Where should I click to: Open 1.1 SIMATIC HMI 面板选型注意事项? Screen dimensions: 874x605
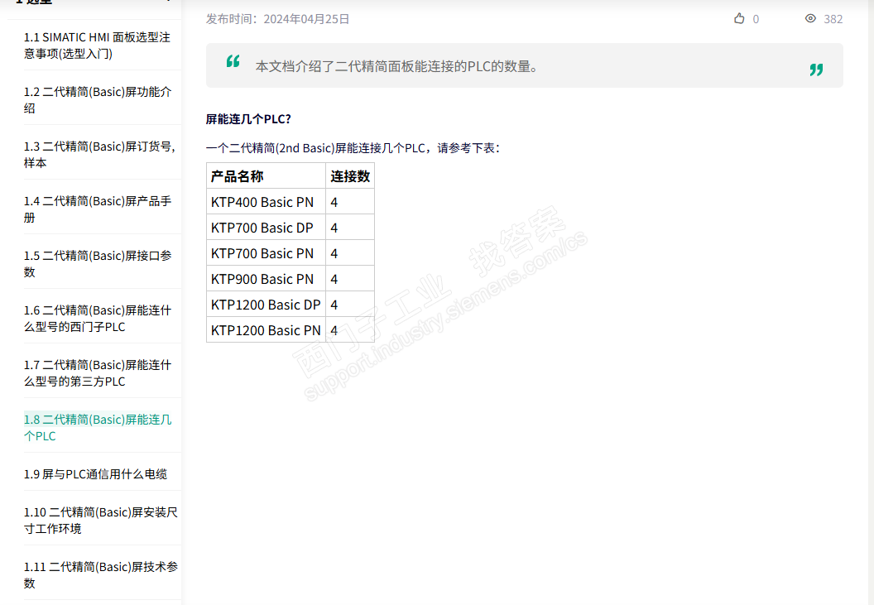click(x=97, y=46)
